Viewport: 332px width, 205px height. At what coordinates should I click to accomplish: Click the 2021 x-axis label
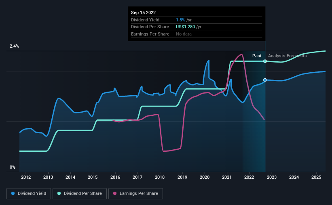[227, 177]
